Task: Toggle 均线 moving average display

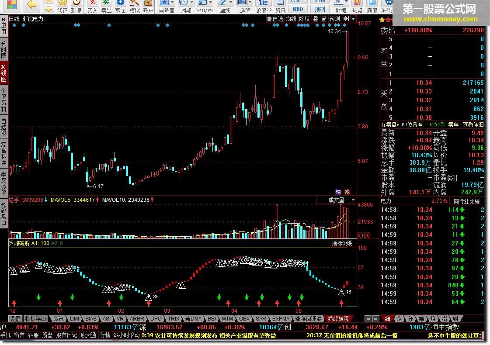Action: pyautogui.click(x=291, y=19)
